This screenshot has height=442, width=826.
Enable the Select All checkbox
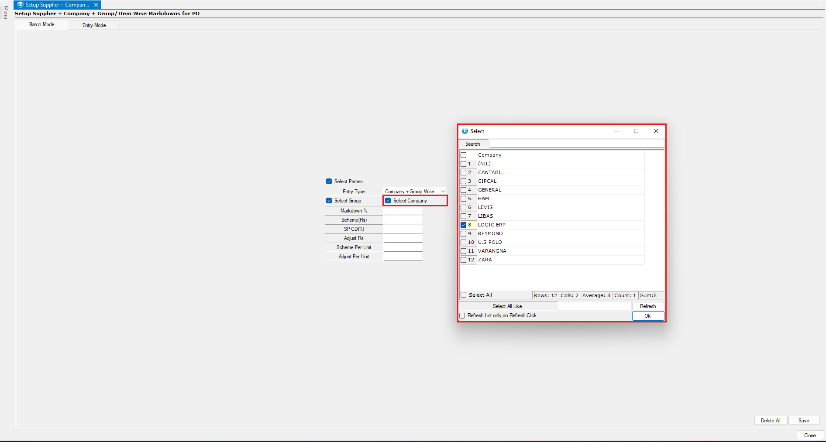point(464,295)
